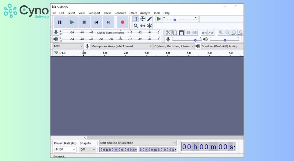Select the Multi-Tool asterisk
This screenshot has height=161, width=294.
pyautogui.click(x=149, y=26)
